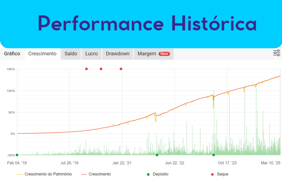Click the Mar 10, '25 date label
This screenshot has width=282, height=182.
point(271,163)
